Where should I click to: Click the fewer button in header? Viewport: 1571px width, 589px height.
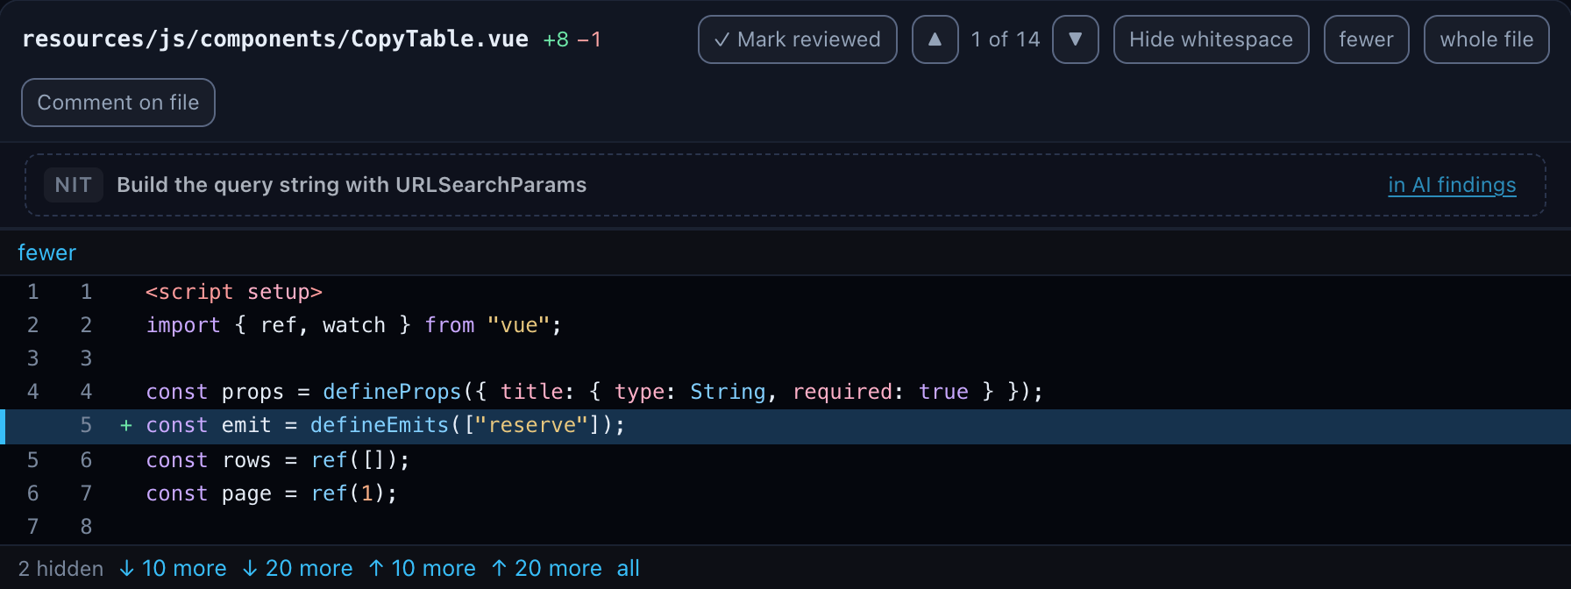1366,39
